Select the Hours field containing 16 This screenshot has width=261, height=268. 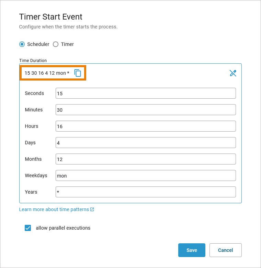pyautogui.click(x=146, y=126)
